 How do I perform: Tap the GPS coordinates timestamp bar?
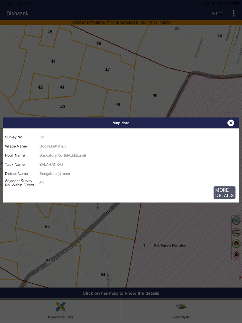(x=121, y=23)
